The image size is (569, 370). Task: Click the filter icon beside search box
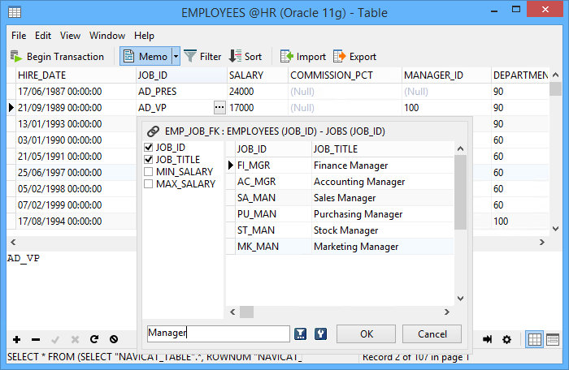(300, 333)
